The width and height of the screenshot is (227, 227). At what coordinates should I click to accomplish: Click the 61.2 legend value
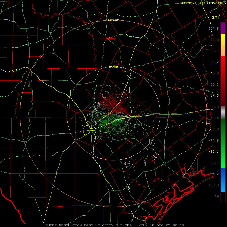(215, 62)
